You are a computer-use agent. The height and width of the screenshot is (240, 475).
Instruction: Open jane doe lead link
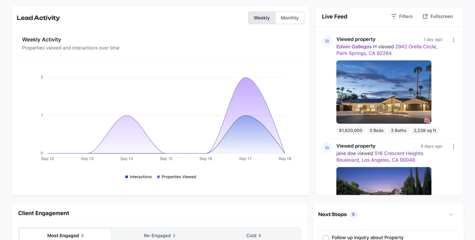(x=346, y=153)
